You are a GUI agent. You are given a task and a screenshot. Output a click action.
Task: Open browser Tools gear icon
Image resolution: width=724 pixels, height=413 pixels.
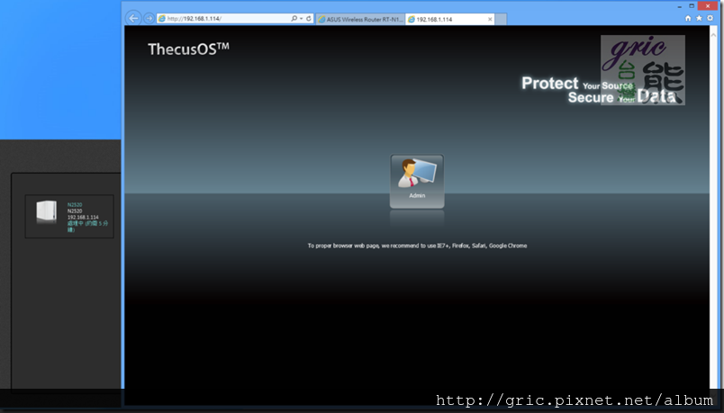click(x=710, y=18)
